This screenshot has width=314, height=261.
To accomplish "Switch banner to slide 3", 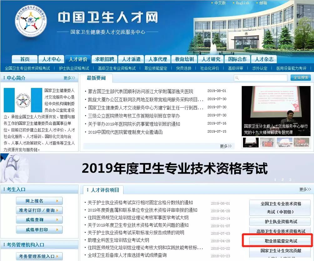I will (x=290, y=180).
